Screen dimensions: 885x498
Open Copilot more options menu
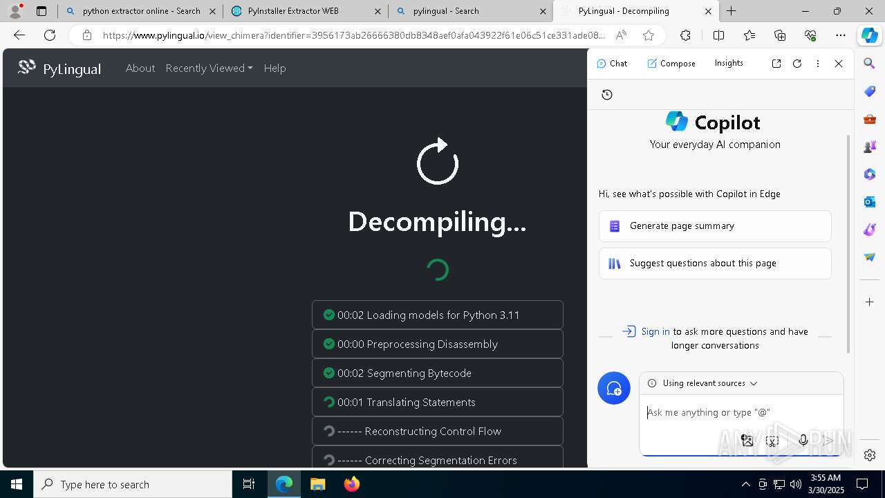(818, 63)
